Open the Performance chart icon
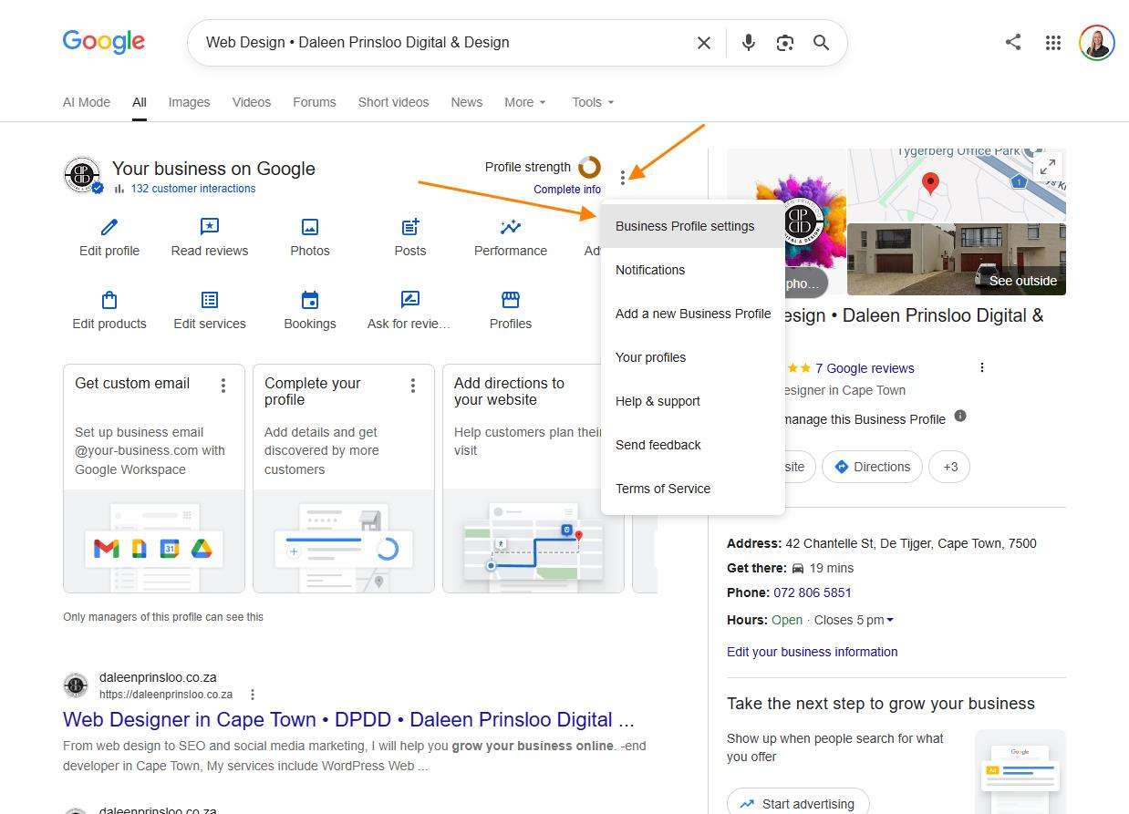The width and height of the screenshot is (1129, 814). [x=511, y=227]
